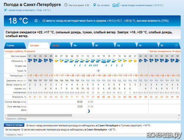
Task: Click the fog value 1 at hour 14
Action: tap(98, 71)
